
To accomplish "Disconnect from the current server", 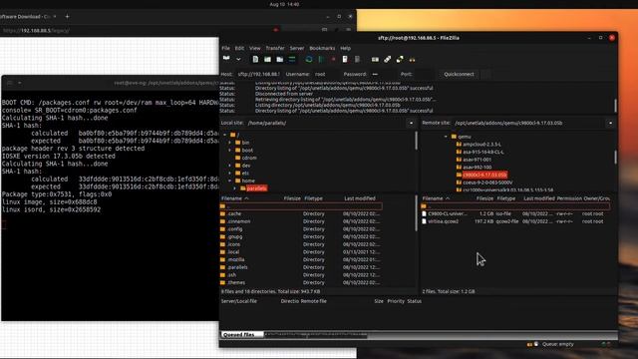I will 345,60.
